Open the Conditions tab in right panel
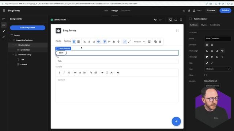Image resolution: width=234 pixels, height=131 pixels. tap(215, 25)
